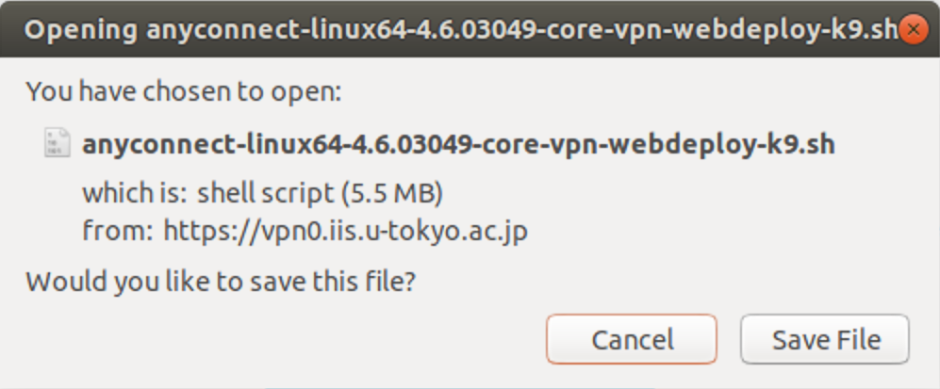Click the Save File button
Image resolution: width=940 pixels, height=389 pixels.
coord(825,339)
